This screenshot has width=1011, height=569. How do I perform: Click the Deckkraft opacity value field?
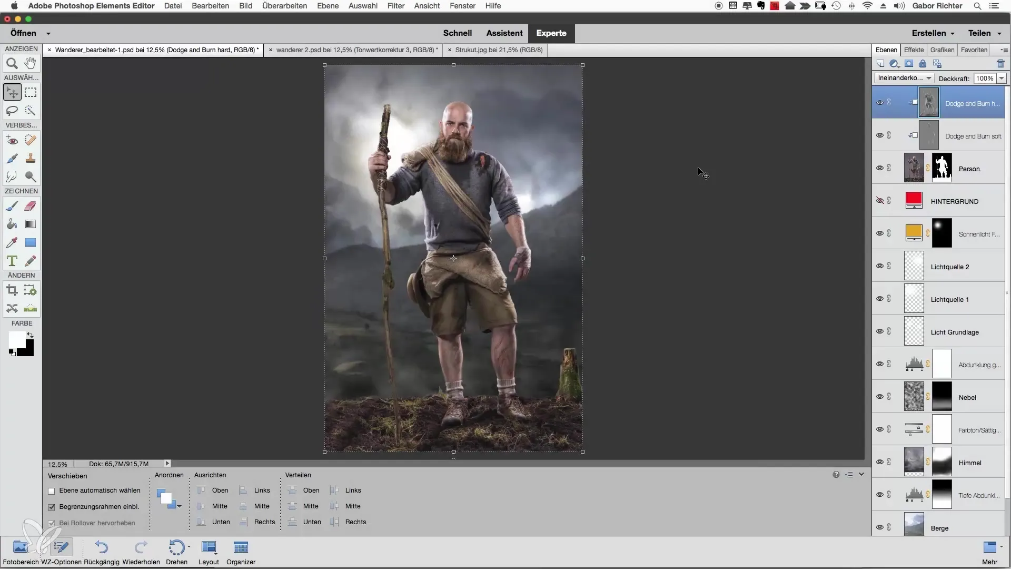985,79
